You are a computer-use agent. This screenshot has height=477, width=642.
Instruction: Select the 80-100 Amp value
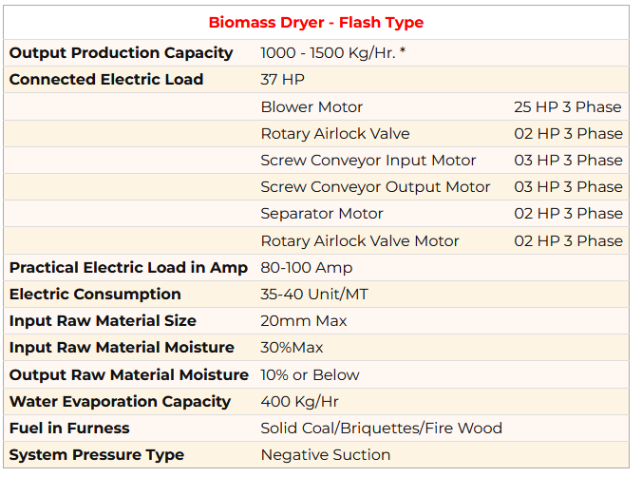pyautogui.click(x=306, y=268)
